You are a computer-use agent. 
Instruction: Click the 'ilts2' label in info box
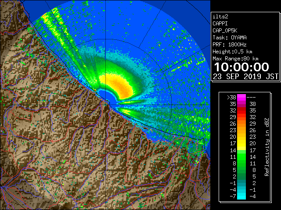tap(220, 17)
